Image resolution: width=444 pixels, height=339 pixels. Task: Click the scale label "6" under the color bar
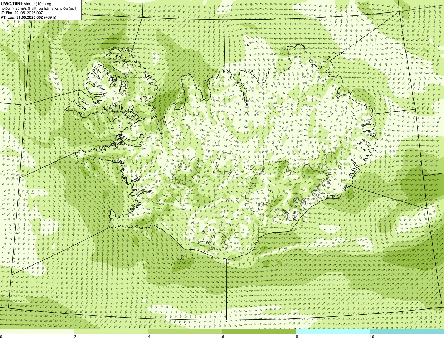click(x=223, y=337)
